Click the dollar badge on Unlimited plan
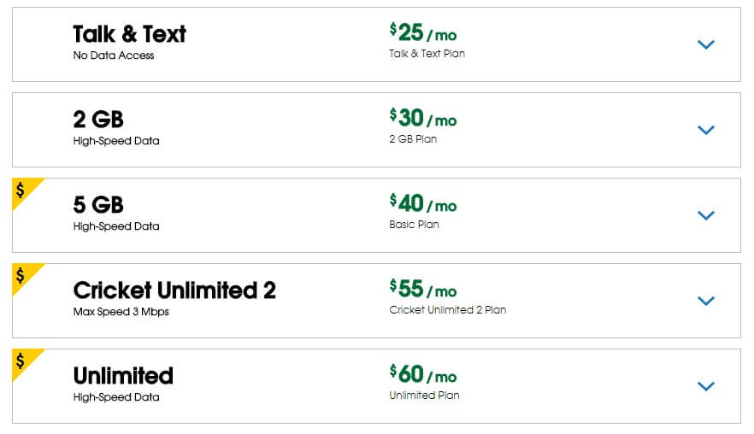Viewport: 754px width, 434px height. point(21,361)
